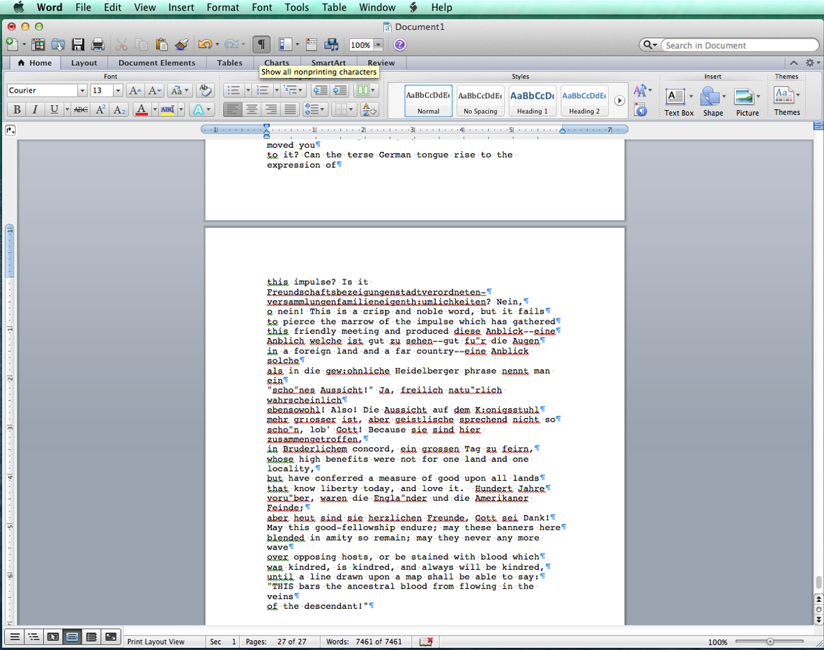
Task: Open Word Help purple question icon
Action: click(399, 45)
